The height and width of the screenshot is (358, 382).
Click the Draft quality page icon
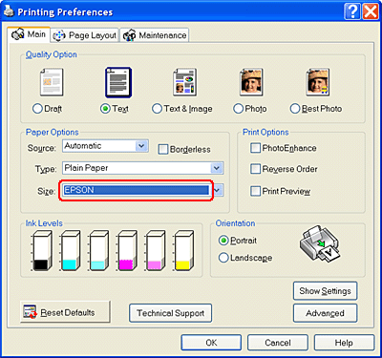click(x=52, y=82)
